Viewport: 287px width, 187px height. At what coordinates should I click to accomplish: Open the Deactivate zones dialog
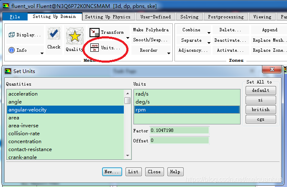coord(230,40)
